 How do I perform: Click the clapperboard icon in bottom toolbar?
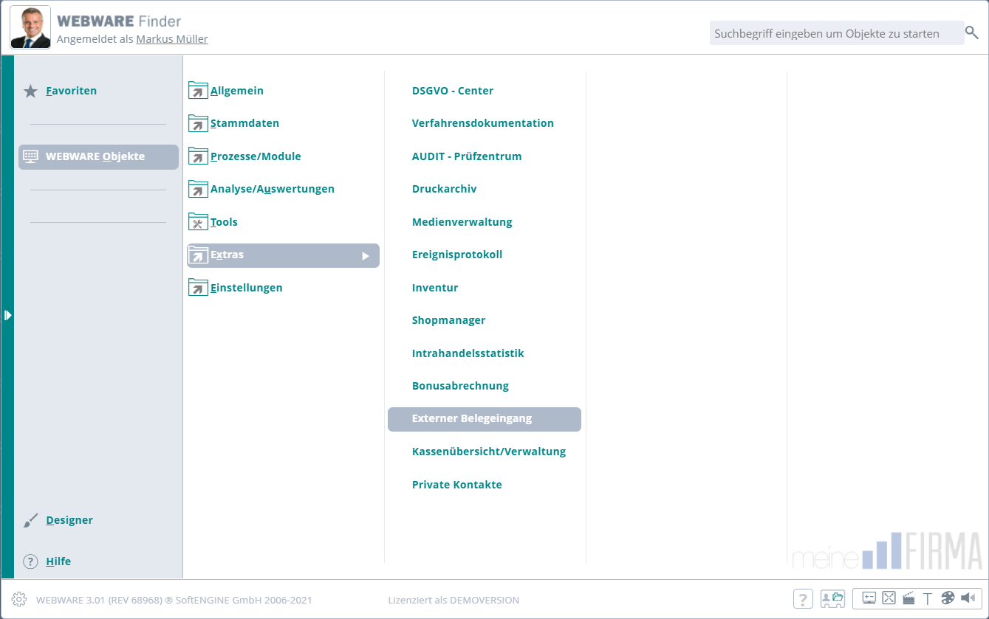[909, 598]
